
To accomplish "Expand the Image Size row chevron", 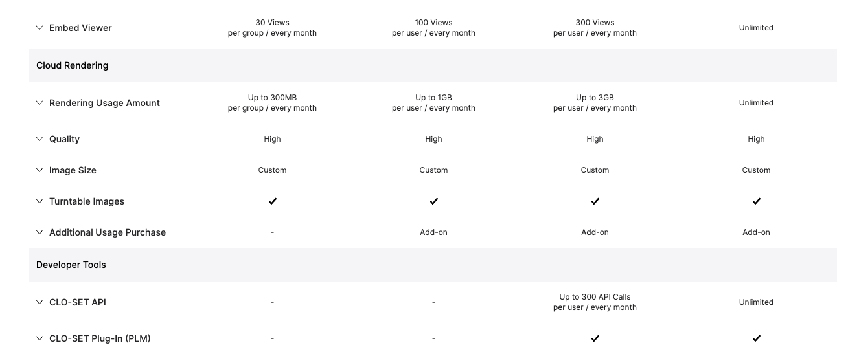I will point(40,170).
